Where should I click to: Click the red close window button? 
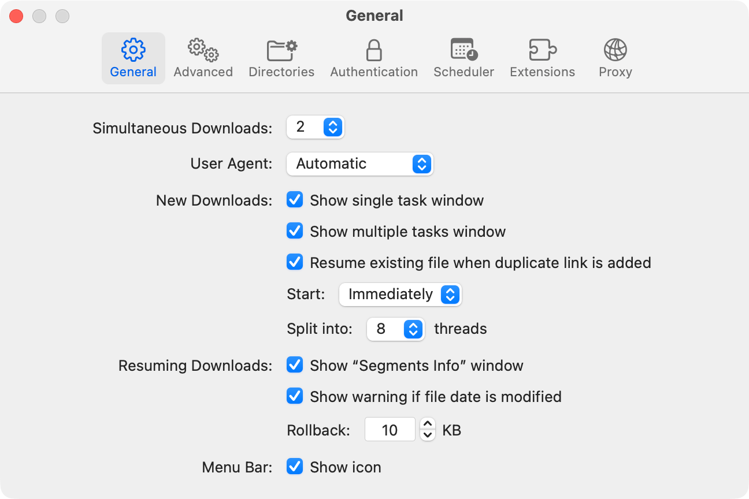click(16, 16)
